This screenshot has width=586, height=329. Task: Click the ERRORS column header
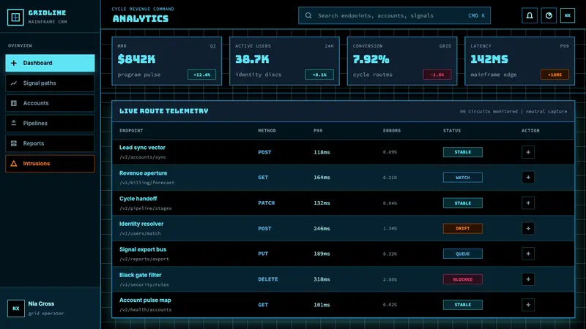[392, 131]
